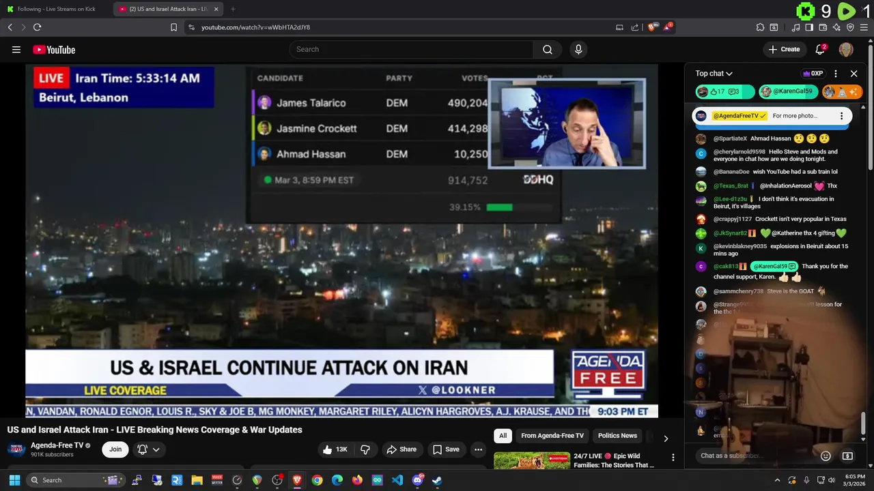Go back in the browser
874x491 pixels.
click(10, 27)
